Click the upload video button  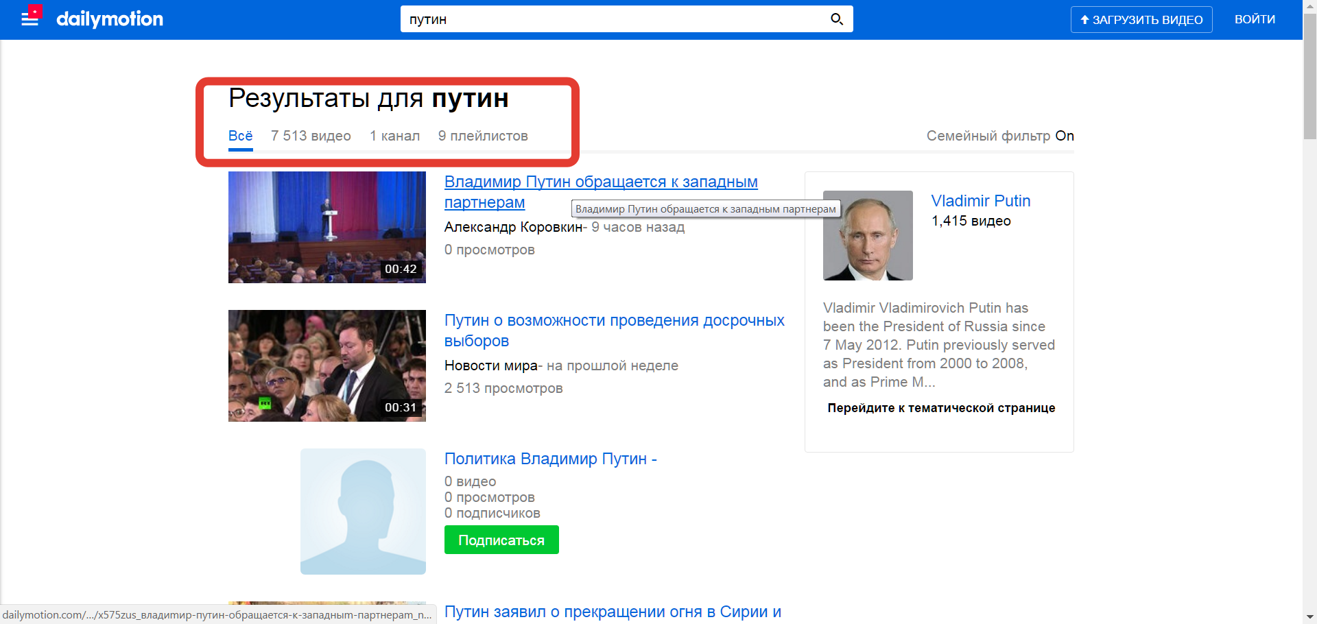(x=1141, y=20)
